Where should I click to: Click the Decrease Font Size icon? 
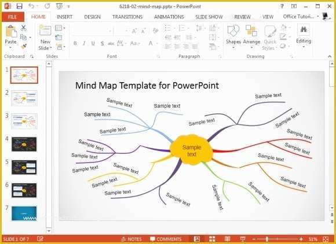[143, 31]
